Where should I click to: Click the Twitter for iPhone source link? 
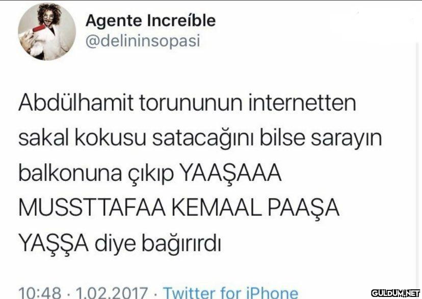[x=231, y=292]
